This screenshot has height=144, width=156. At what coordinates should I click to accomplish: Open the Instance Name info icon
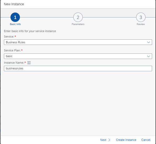(29, 63)
